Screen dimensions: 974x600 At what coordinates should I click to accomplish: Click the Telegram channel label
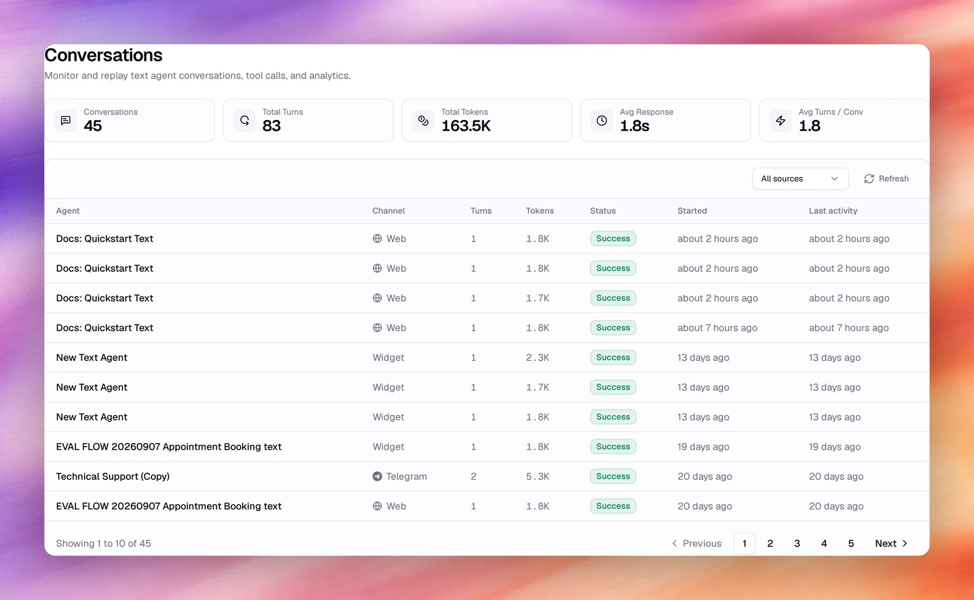tap(407, 476)
